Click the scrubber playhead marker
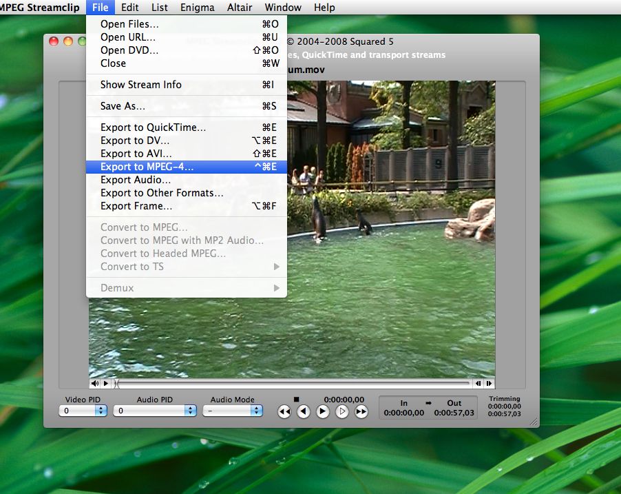This screenshot has width=621, height=494. point(116,383)
